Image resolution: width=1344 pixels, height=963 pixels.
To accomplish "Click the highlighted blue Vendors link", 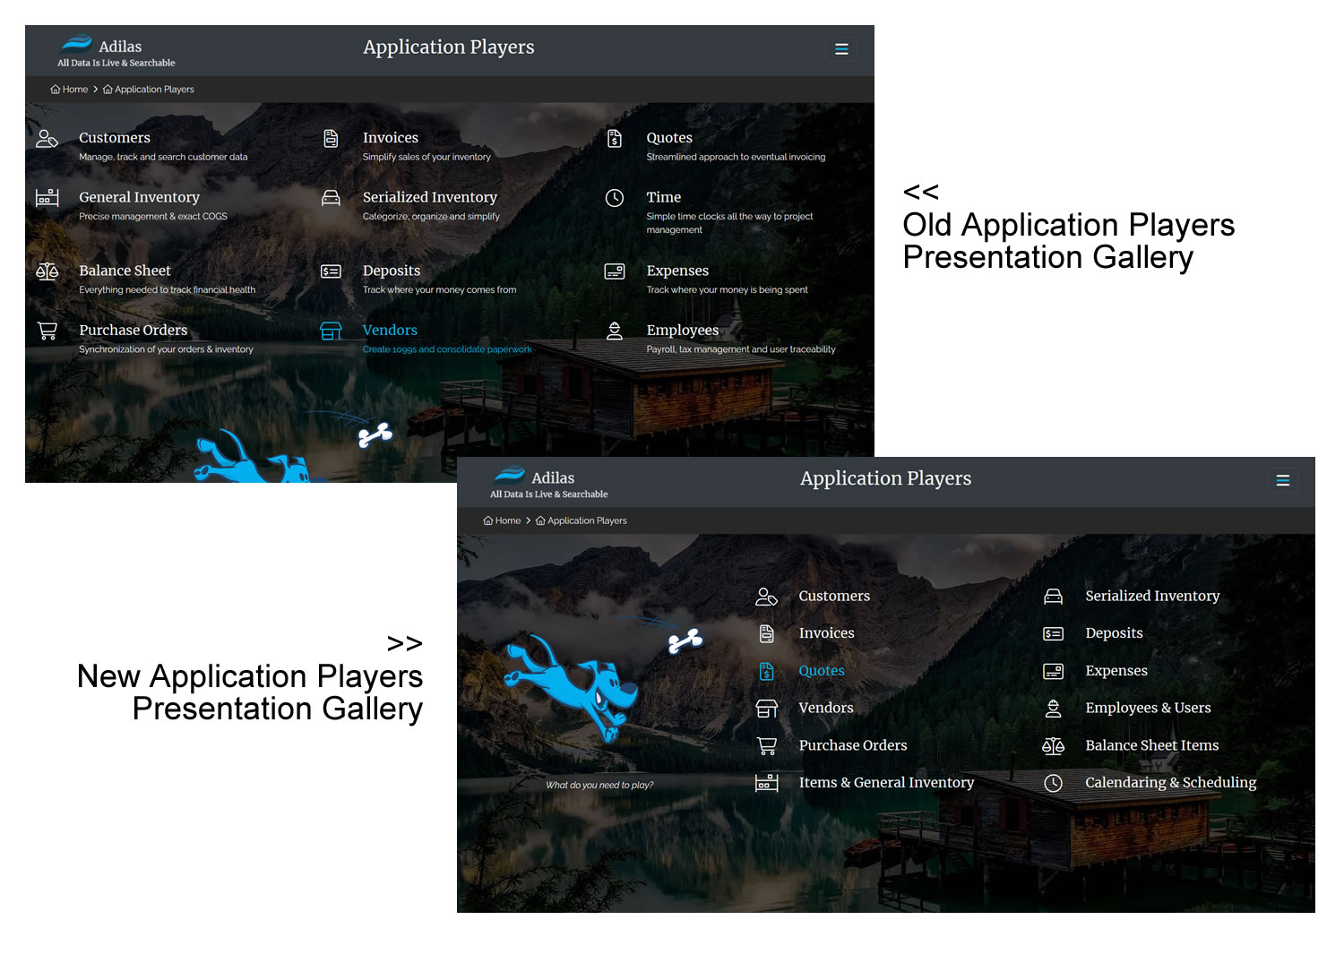I will 390,330.
